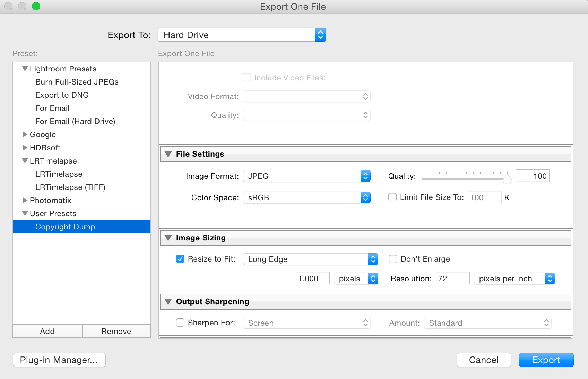Viewport: 588px width, 379px height.
Task: Click the Add preset button
Action: pos(47,331)
